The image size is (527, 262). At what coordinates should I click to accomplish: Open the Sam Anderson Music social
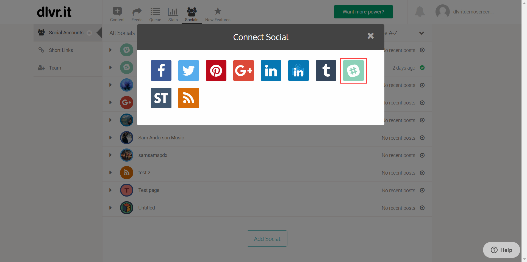(161, 138)
